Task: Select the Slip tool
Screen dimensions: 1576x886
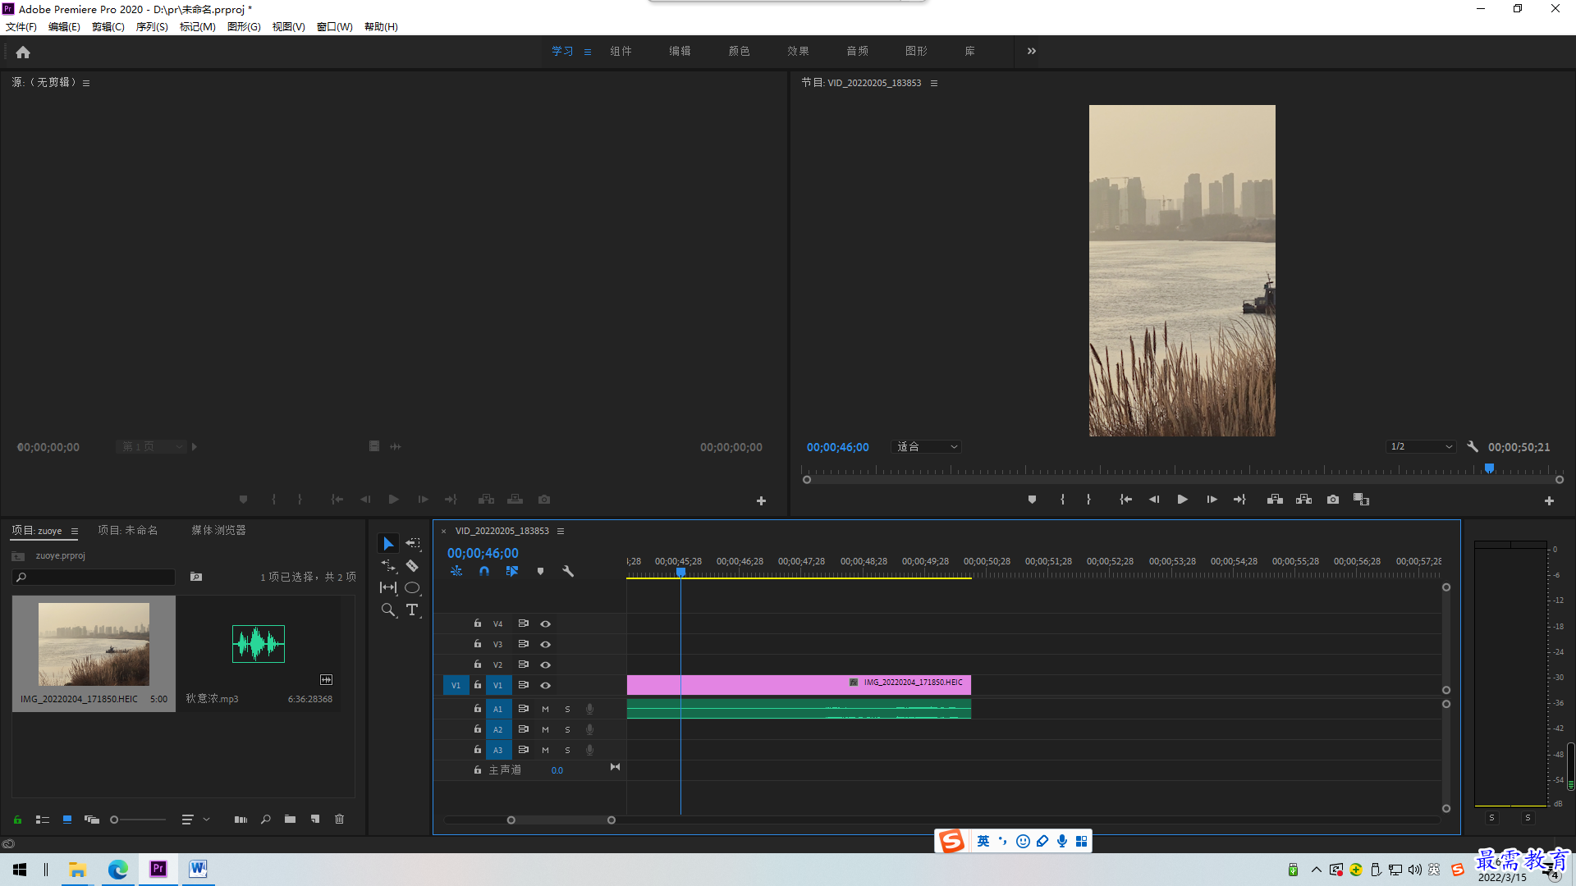Action: pyautogui.click(x=388, y=587)
